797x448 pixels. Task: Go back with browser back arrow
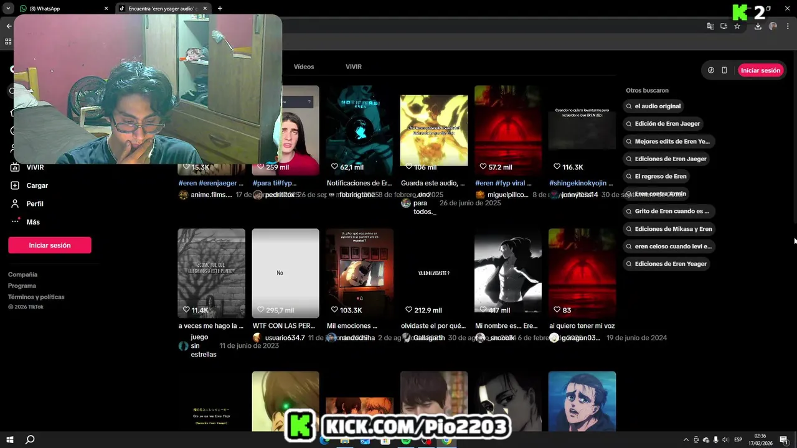pos(9,26)
